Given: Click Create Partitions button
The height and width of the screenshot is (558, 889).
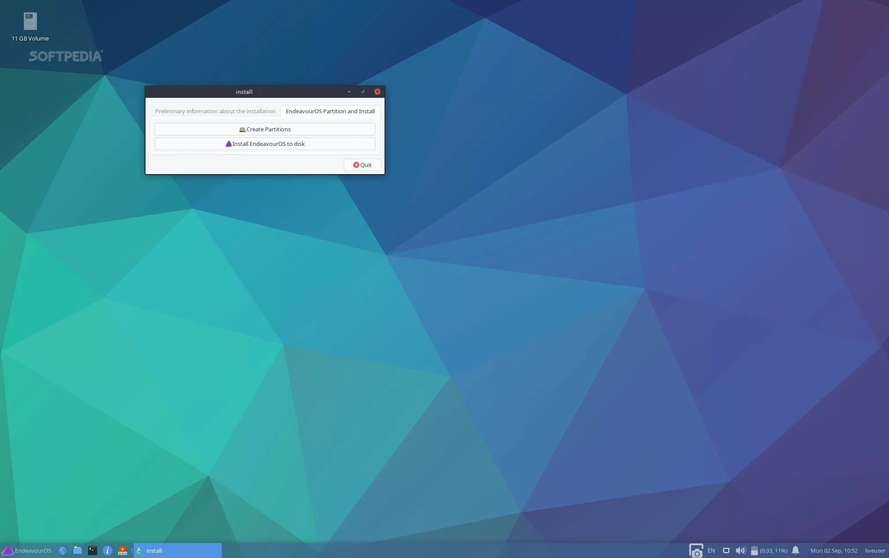Looking at the screenshot, I should tap(265, 129).
